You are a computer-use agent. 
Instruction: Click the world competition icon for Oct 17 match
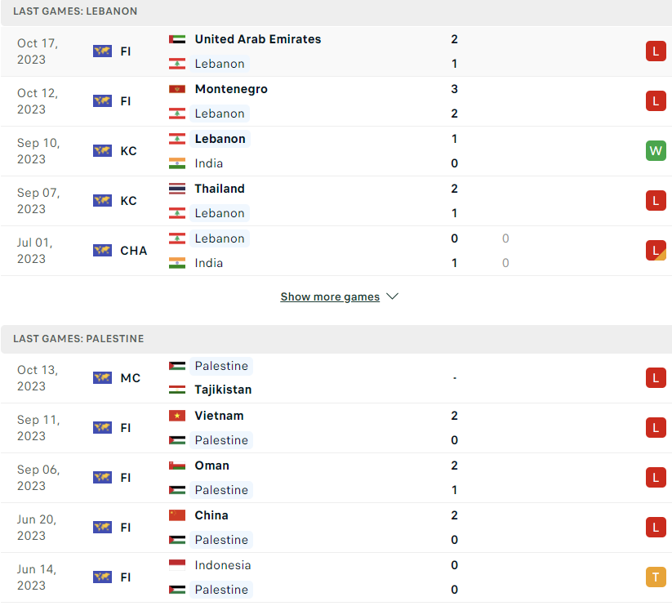pyautogui.click(x=102, y=51)
